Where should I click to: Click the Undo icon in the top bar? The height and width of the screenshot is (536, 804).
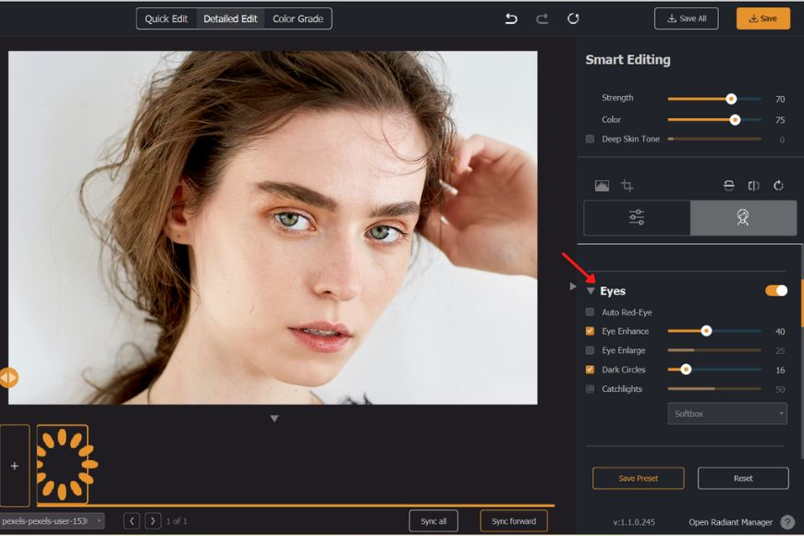(509, 18)
